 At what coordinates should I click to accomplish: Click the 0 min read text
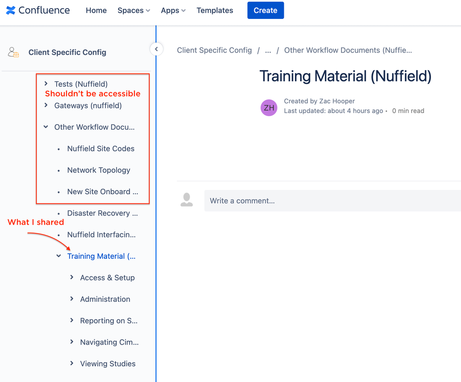(x=408, y=111)
